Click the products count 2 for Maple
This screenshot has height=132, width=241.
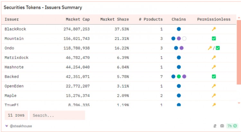161,96
